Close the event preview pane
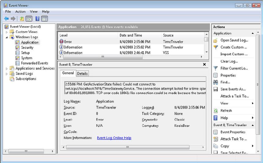The height and width of the screenshot is (163, 263). click(x=204, y=65)
